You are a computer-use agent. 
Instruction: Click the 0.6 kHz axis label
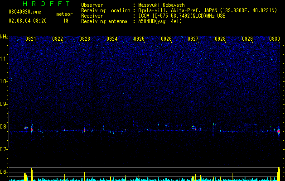pyautogui.click(x=4, y=172)
